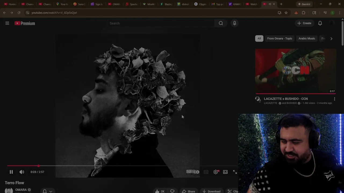Select Arabic Music chip

pos(307,38)
